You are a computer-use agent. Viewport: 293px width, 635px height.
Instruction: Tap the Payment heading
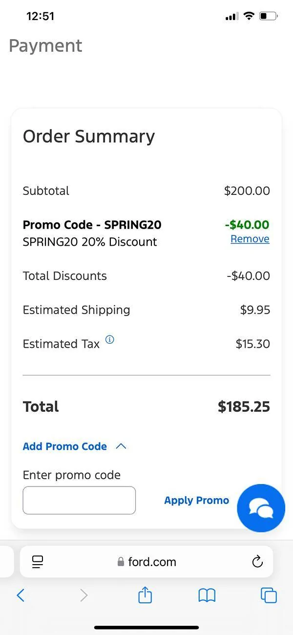[45, 46]
